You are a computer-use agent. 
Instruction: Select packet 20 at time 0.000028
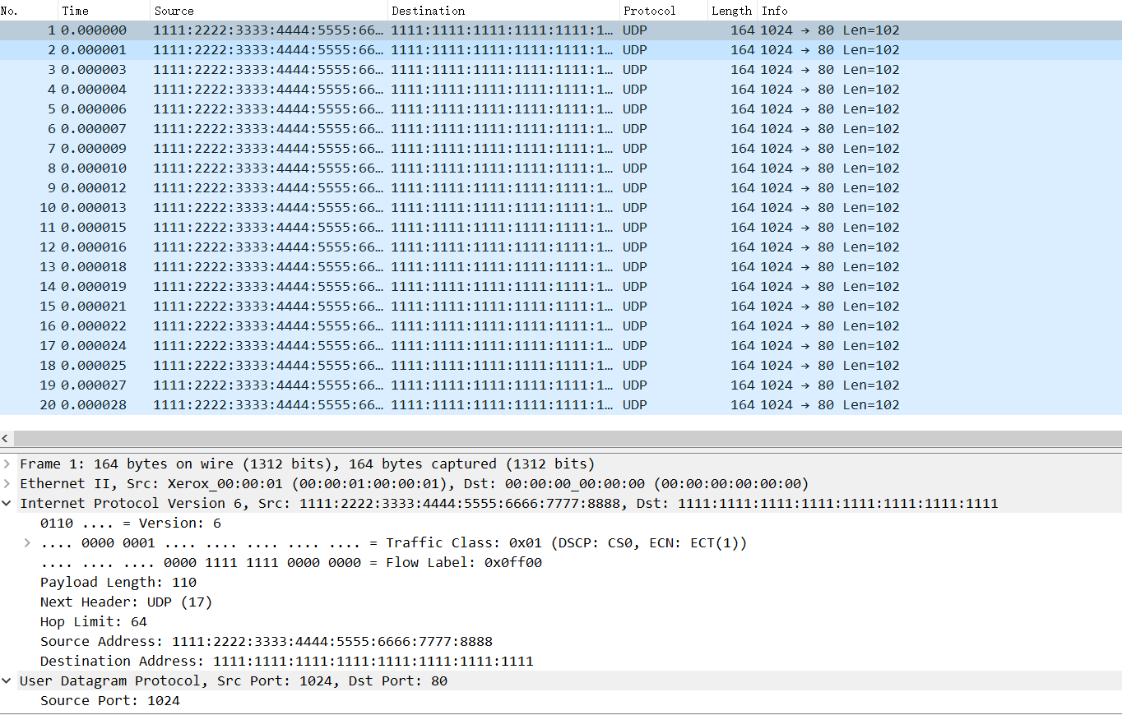coord(561,405)
